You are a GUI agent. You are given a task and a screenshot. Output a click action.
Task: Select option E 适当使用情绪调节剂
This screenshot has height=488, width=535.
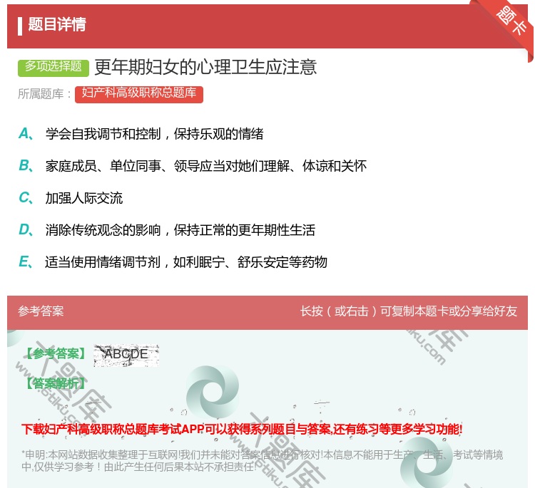point(186,262)
